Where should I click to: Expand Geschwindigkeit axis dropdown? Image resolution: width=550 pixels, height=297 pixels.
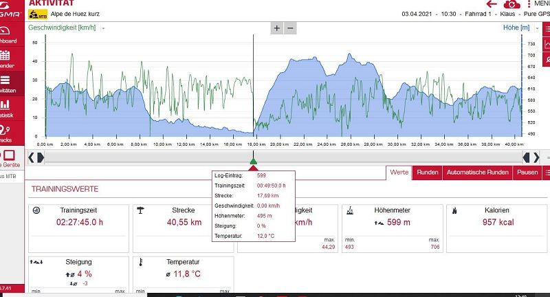click(103, 28)
